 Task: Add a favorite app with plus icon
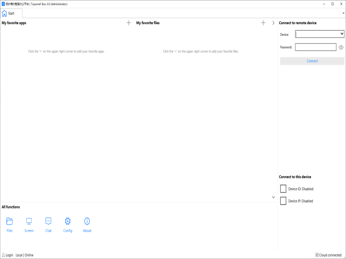(x=128, y=23)
